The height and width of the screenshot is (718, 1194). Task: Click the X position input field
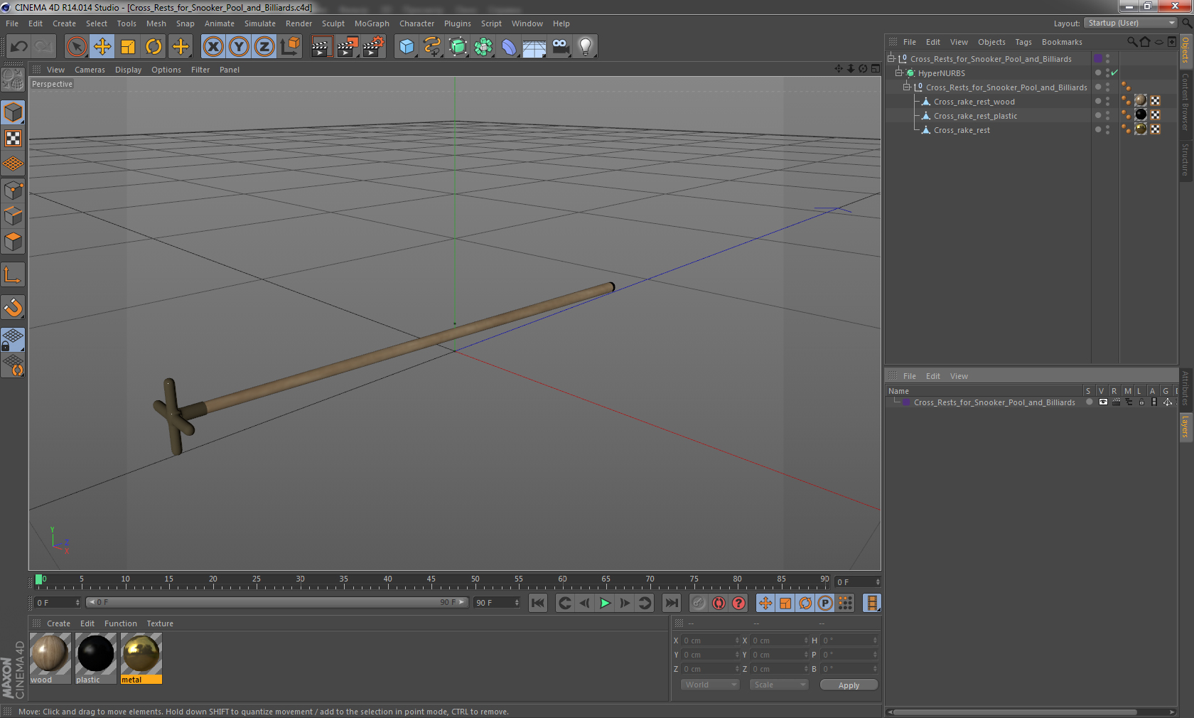pyautogui.click(x=711, y=641)
